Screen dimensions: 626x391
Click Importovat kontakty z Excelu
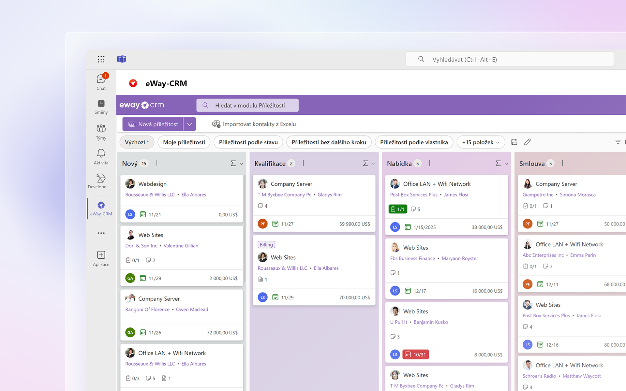click(x=254, y=124)
